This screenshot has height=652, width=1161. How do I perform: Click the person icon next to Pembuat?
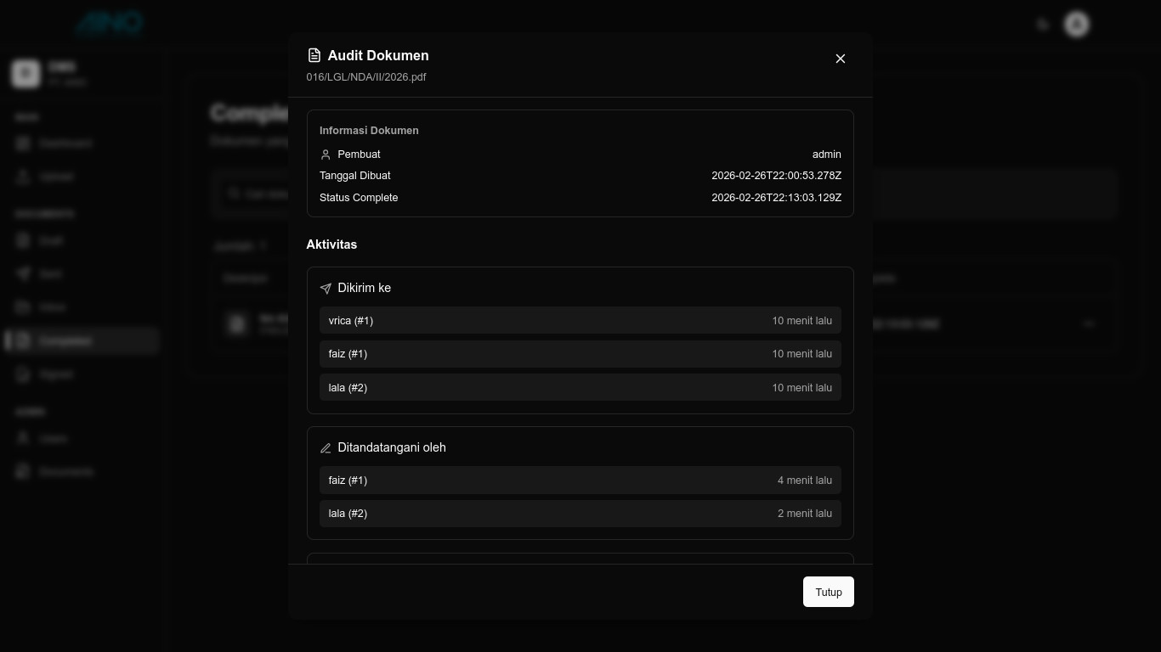326,155
